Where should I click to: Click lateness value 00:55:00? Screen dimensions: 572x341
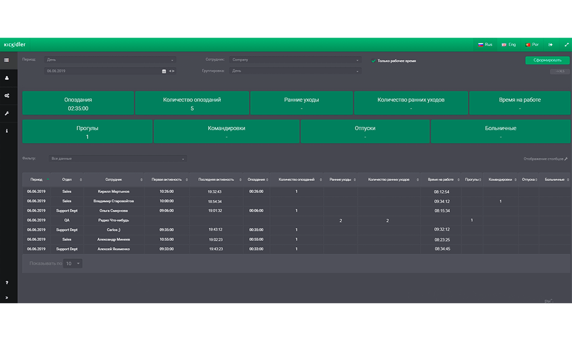click(256, 239)
